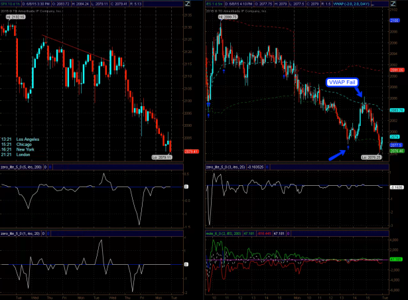Click the Lo 2076.25 price bubble
The height and width of the screenshot is (300, 408).
(x=370, y=157)
